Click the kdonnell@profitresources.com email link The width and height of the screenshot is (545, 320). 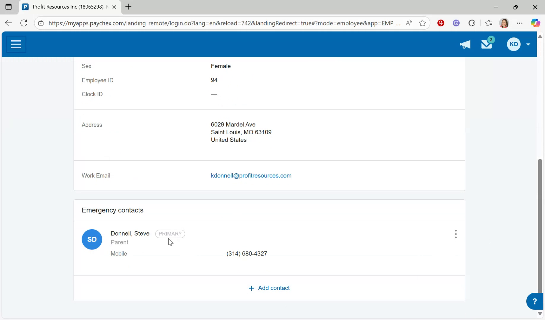click(x=251, y=175)
